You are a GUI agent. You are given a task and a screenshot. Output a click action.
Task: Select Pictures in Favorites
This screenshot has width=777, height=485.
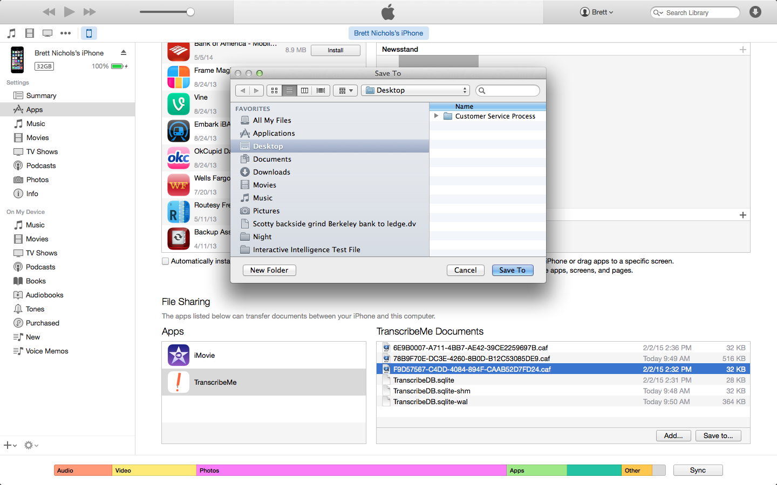[x=330, y=211]
